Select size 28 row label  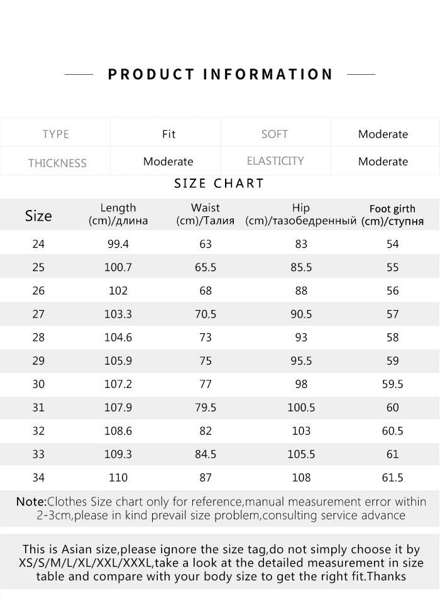(x=38, y=337)
